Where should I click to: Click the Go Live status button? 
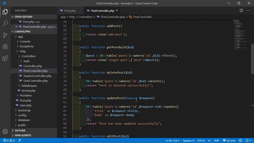click(x=229, y=141)
